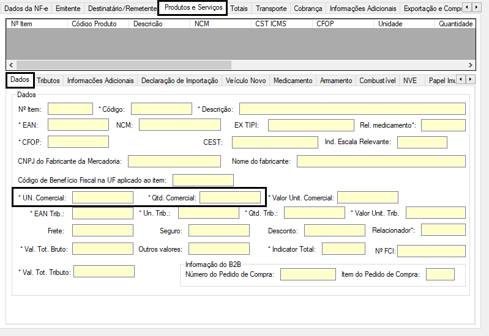
Task: Click the item grid horizontal scrollbar thumb
Action: point(124,65)
